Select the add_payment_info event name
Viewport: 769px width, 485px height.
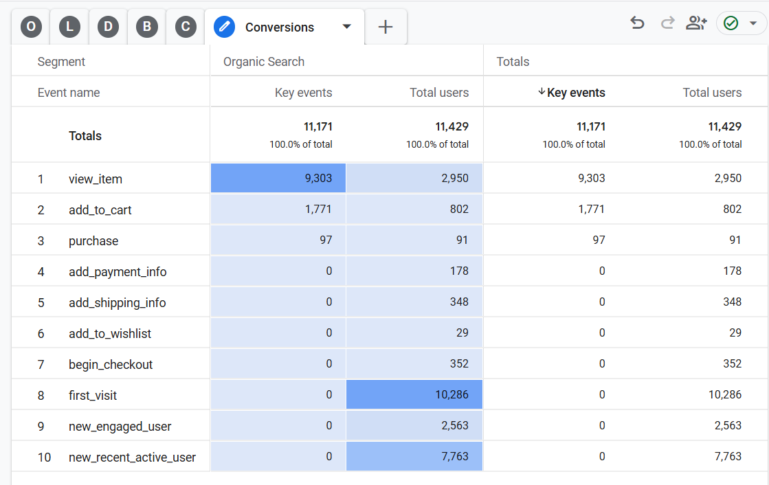(x=118, y=271)
